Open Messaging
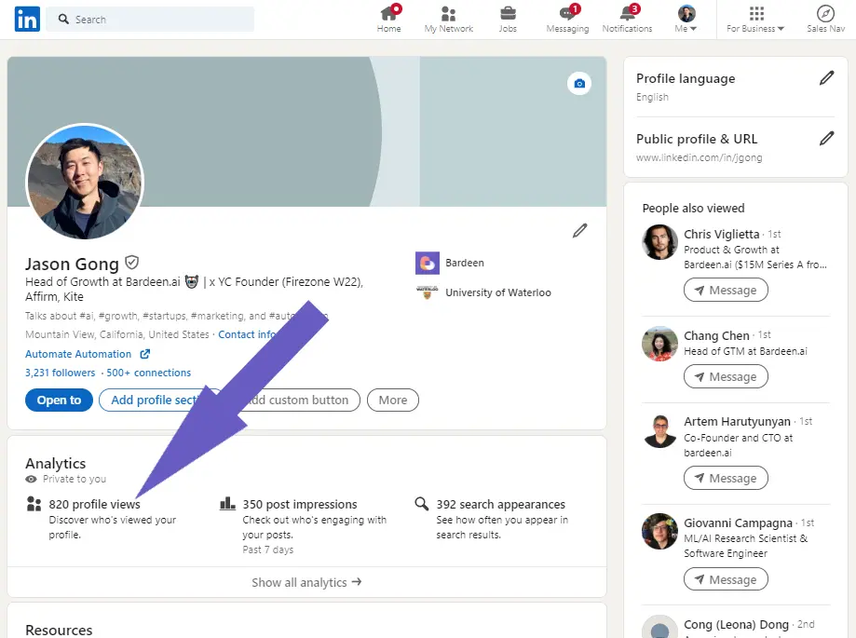856x638 pixels. (568, 20)
